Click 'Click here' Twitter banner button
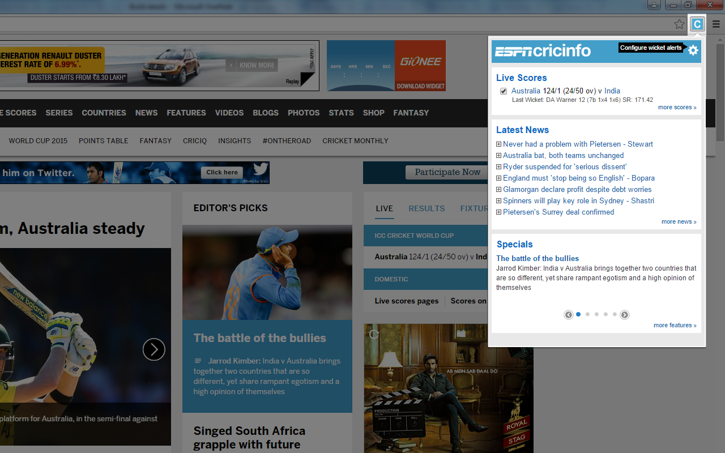The width and height of the screenshot is (725, 453). point(222,173)
